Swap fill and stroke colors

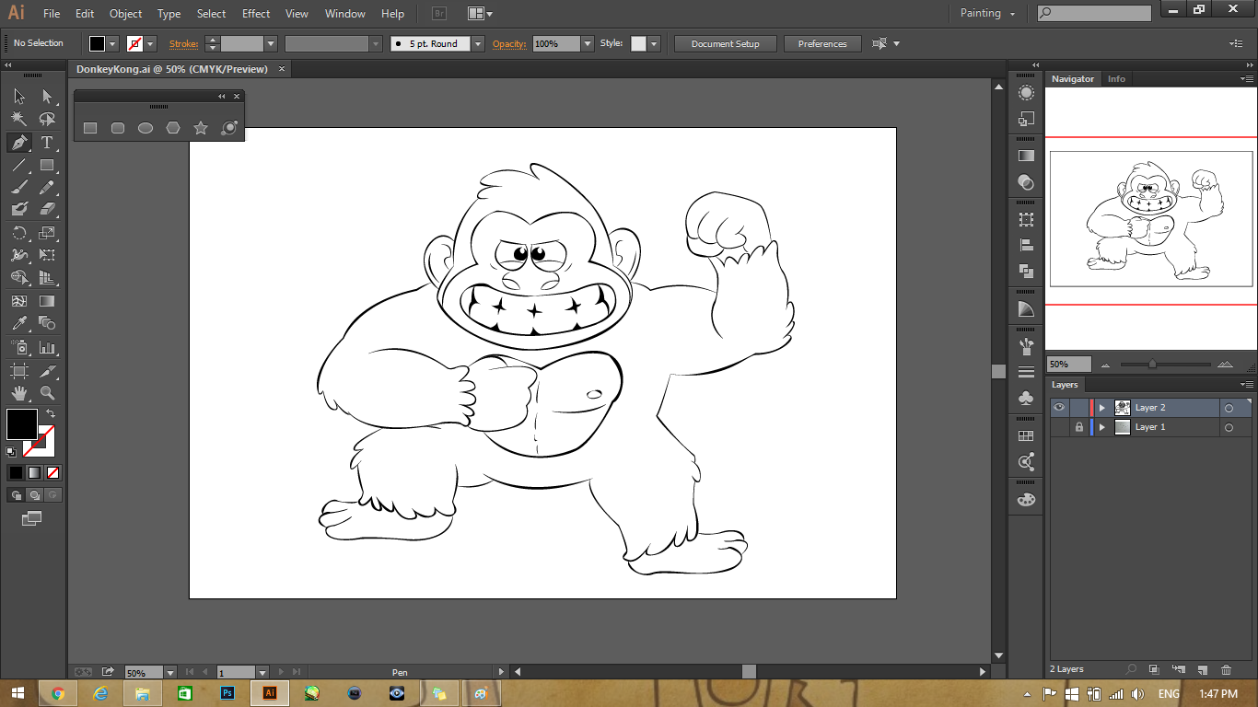tap(51, 414)
